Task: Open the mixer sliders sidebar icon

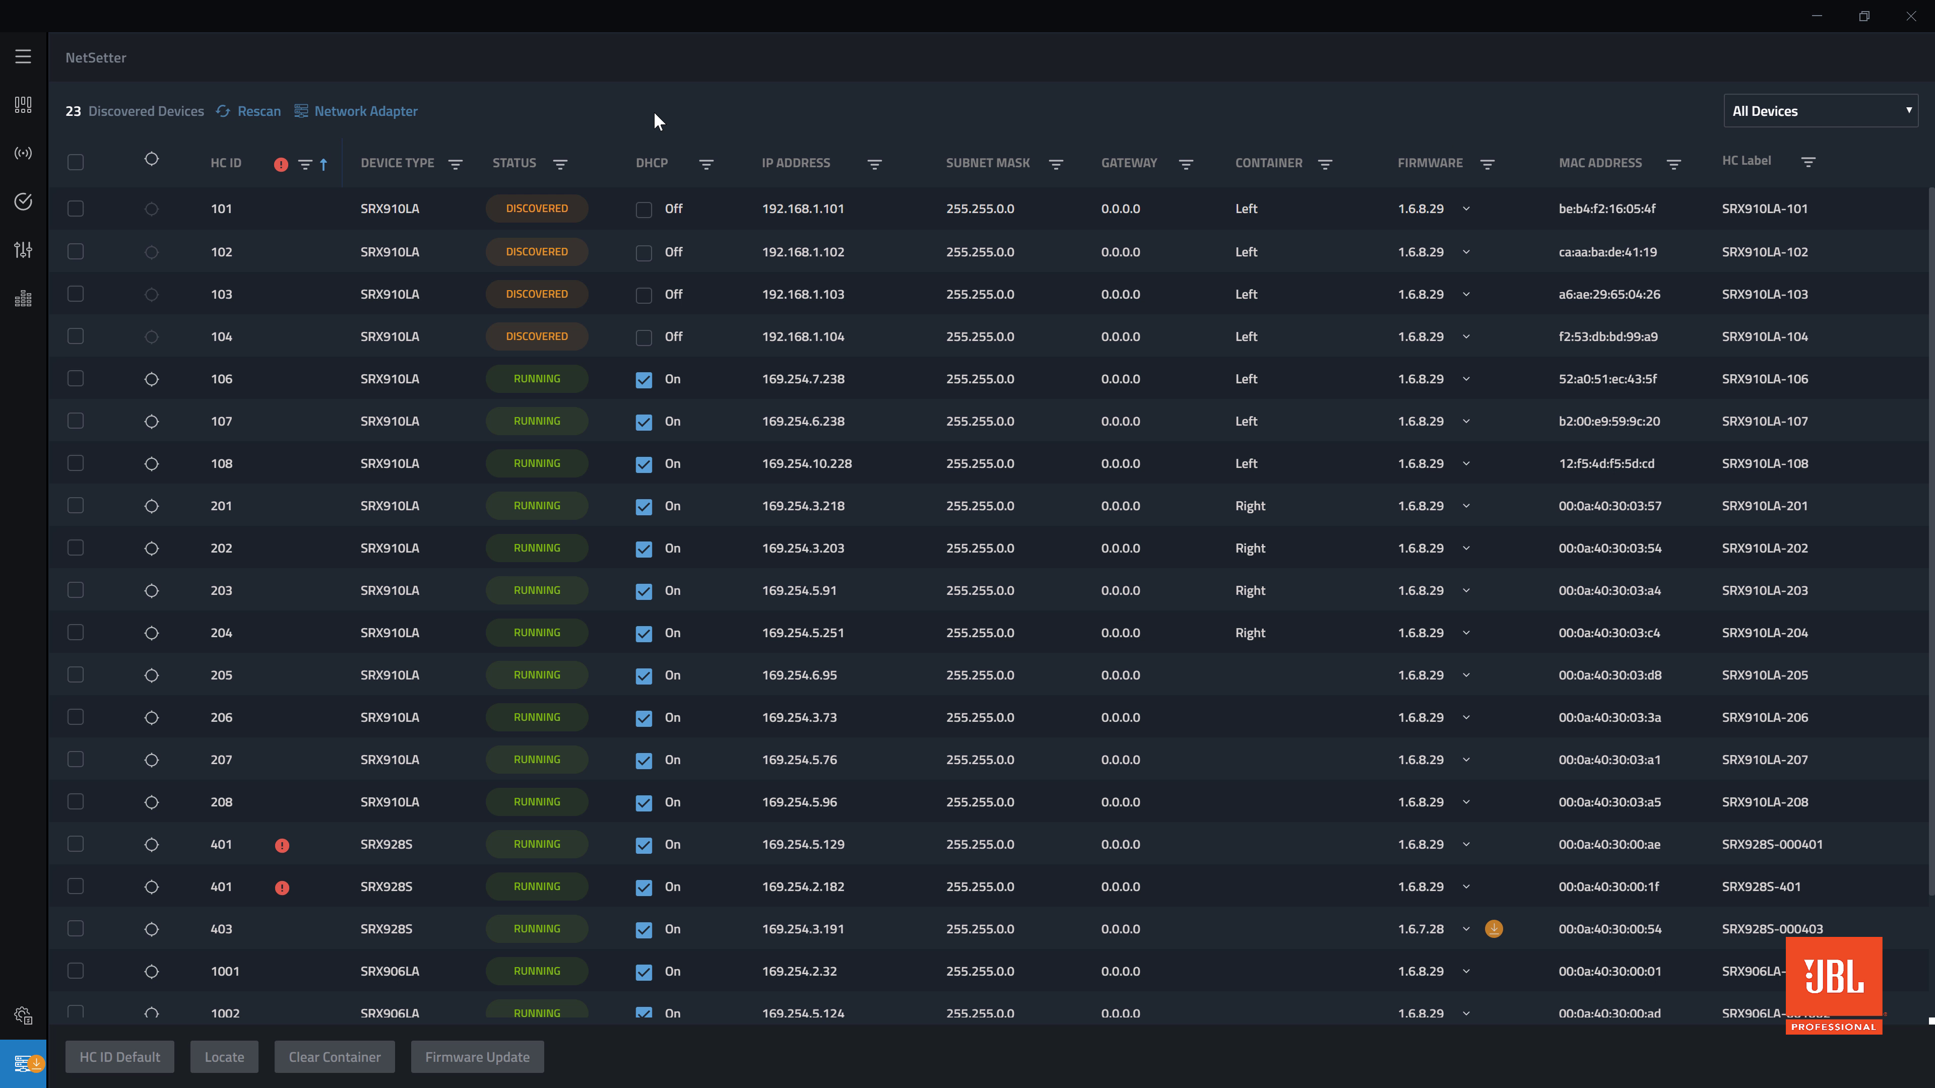Action: pos(23,249)
